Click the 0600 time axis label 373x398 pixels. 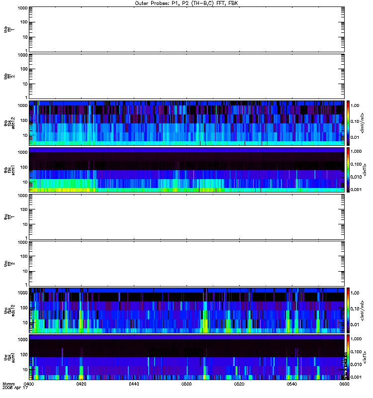(x=344, y=384)
